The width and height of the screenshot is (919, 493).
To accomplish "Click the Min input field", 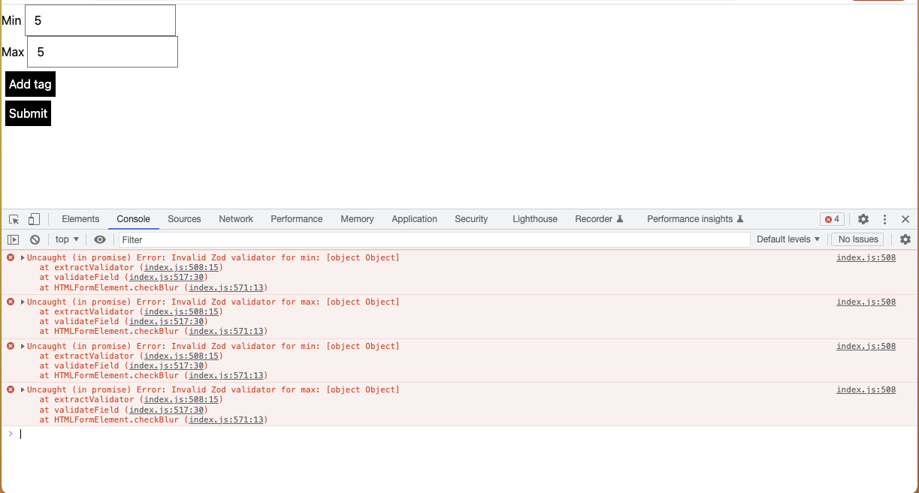I will tap(100, 20).
